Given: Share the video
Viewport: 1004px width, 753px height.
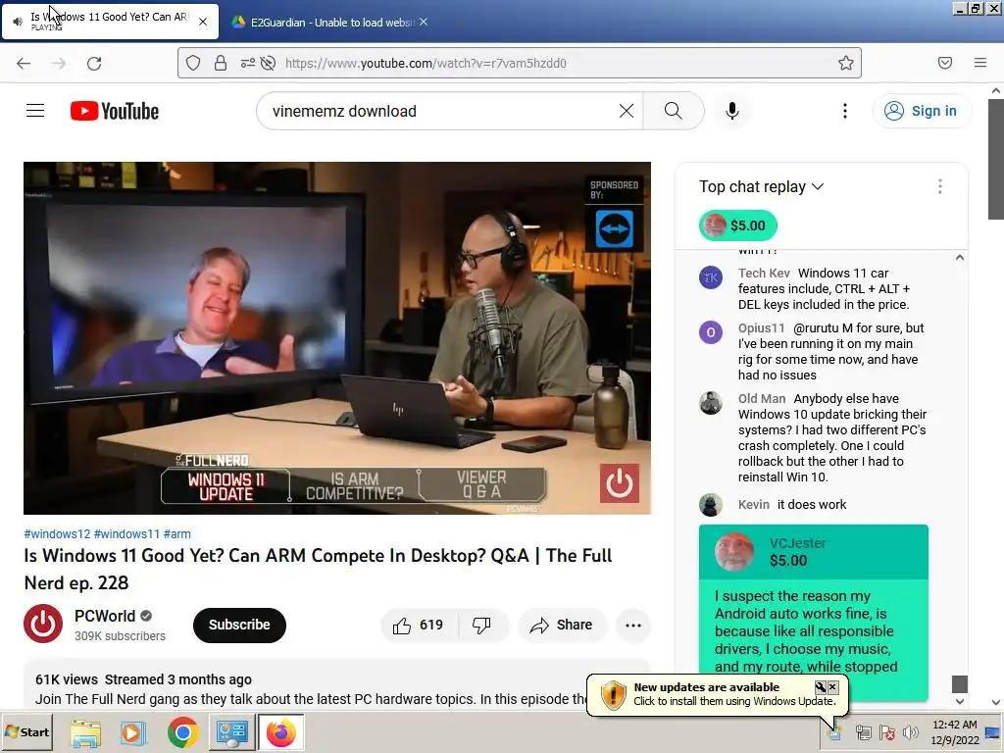Looking at the screenshot, I should pyautogui.click(x=561, y=625).
